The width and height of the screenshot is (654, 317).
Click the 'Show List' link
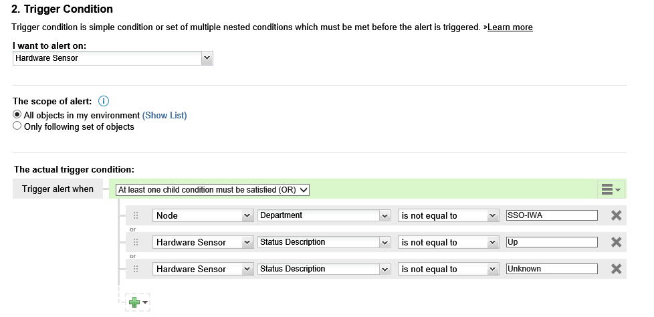point(165,115)
